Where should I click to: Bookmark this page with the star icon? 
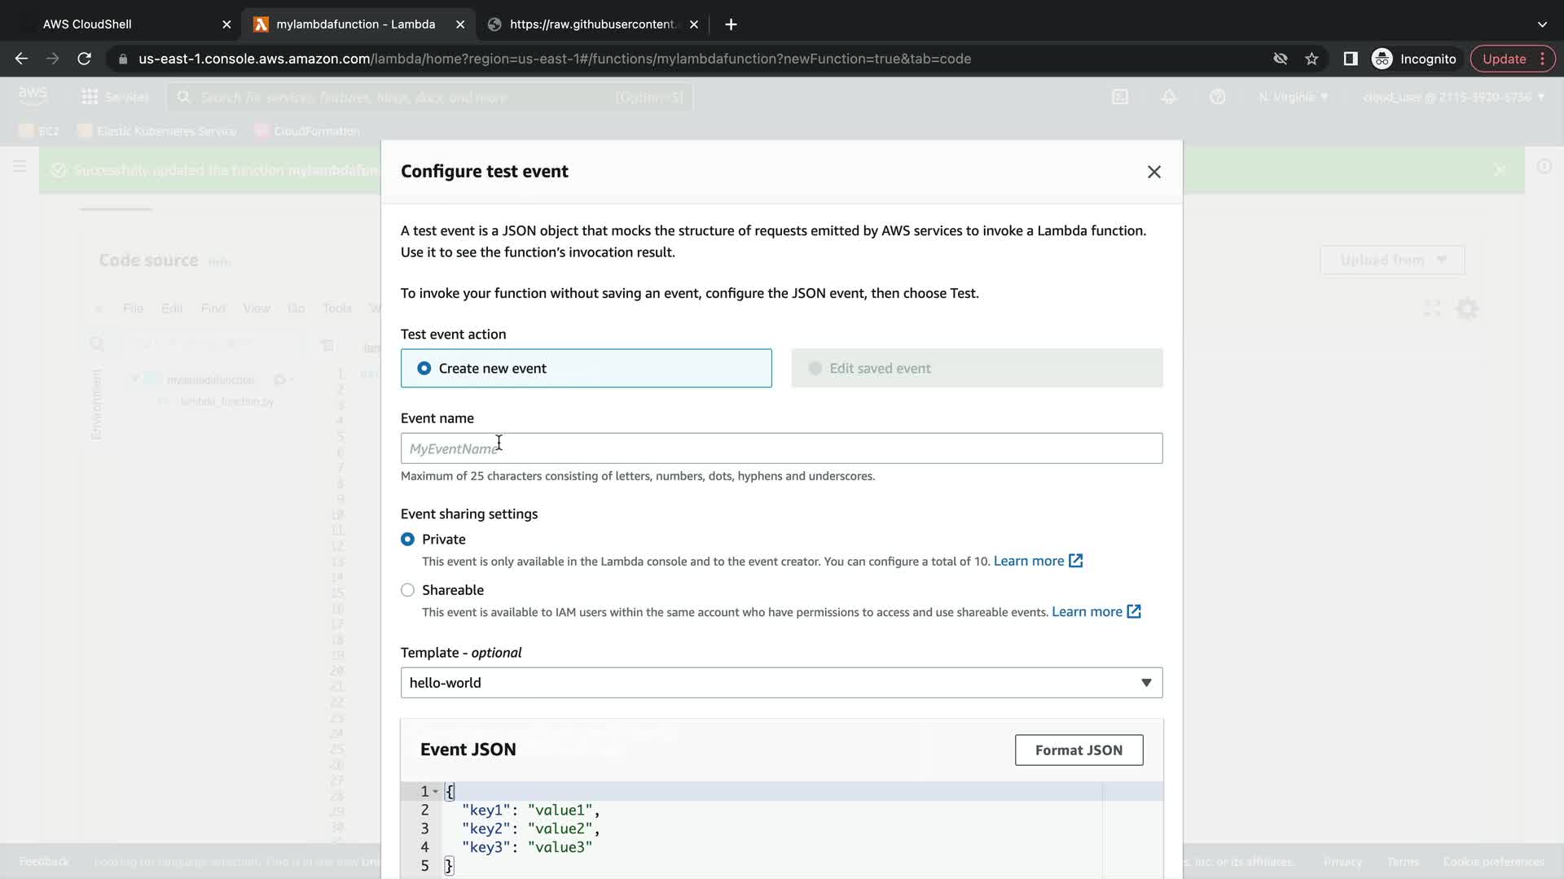1311,59
